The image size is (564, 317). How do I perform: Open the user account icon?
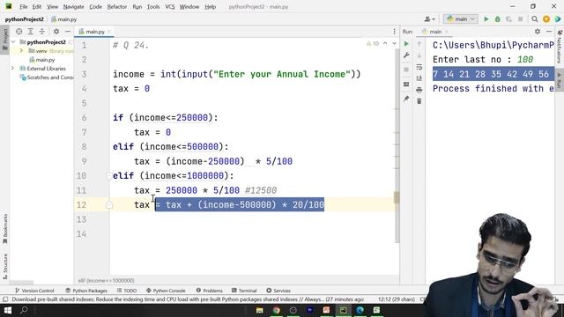point(429,19)
